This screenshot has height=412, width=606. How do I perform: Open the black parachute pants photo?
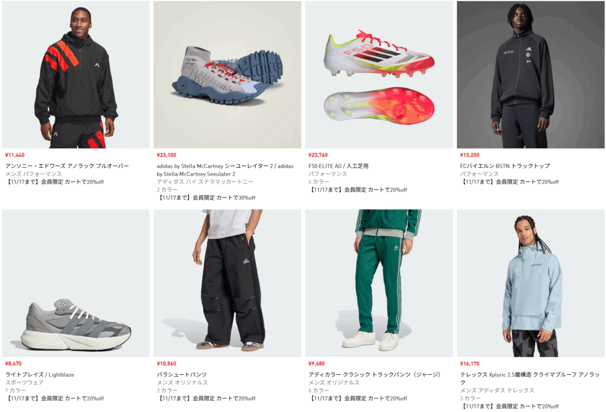click(x=227, y=283)
